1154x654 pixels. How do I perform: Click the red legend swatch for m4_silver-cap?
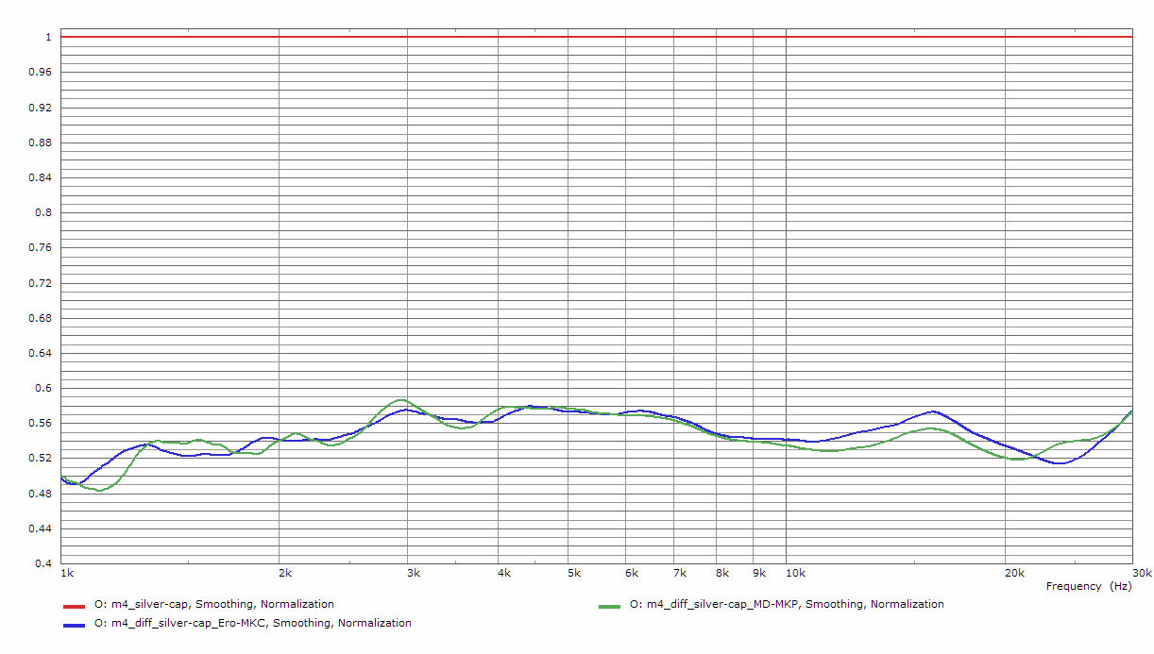click(x=74, y=605)
